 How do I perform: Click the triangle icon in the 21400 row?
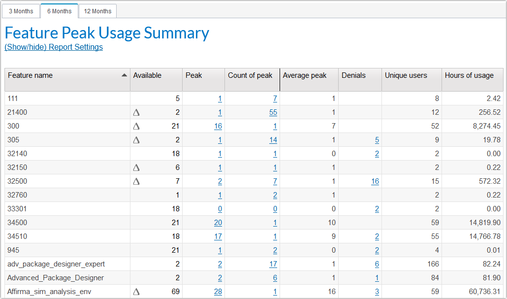tap(136, 112)
